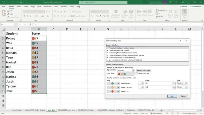Click the Font Color letter A icon
204x115 pixels.
48,16
